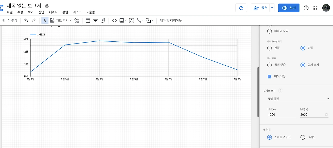Click the Google Drive icon beside title
The width and height of the screenshot is (333, 148).
point(47,6)
